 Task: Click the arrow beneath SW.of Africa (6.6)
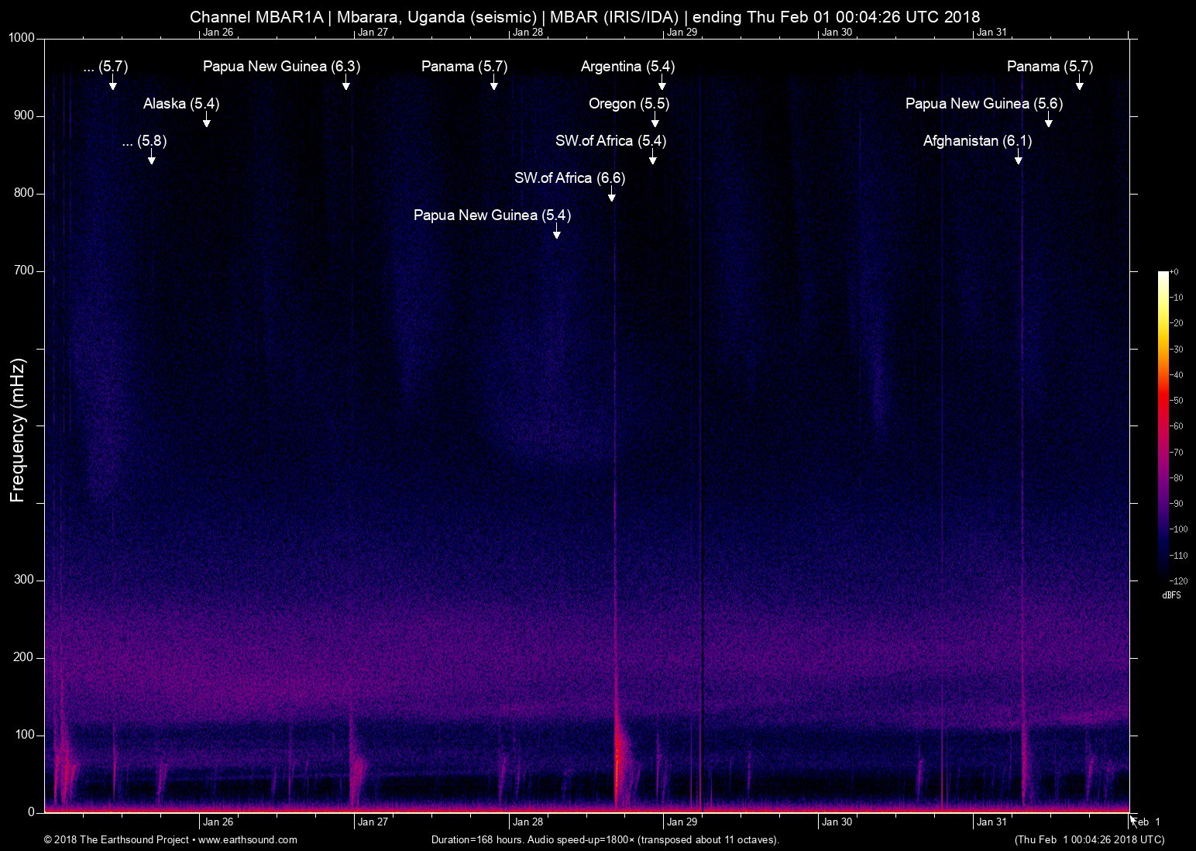611,195
